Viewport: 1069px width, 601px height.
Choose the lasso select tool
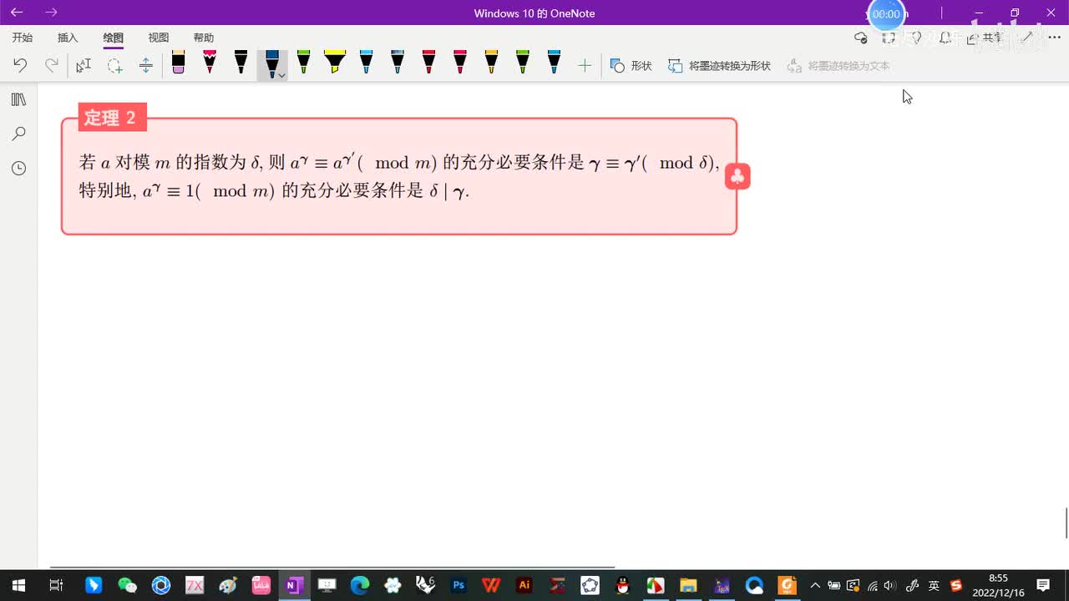114,65
